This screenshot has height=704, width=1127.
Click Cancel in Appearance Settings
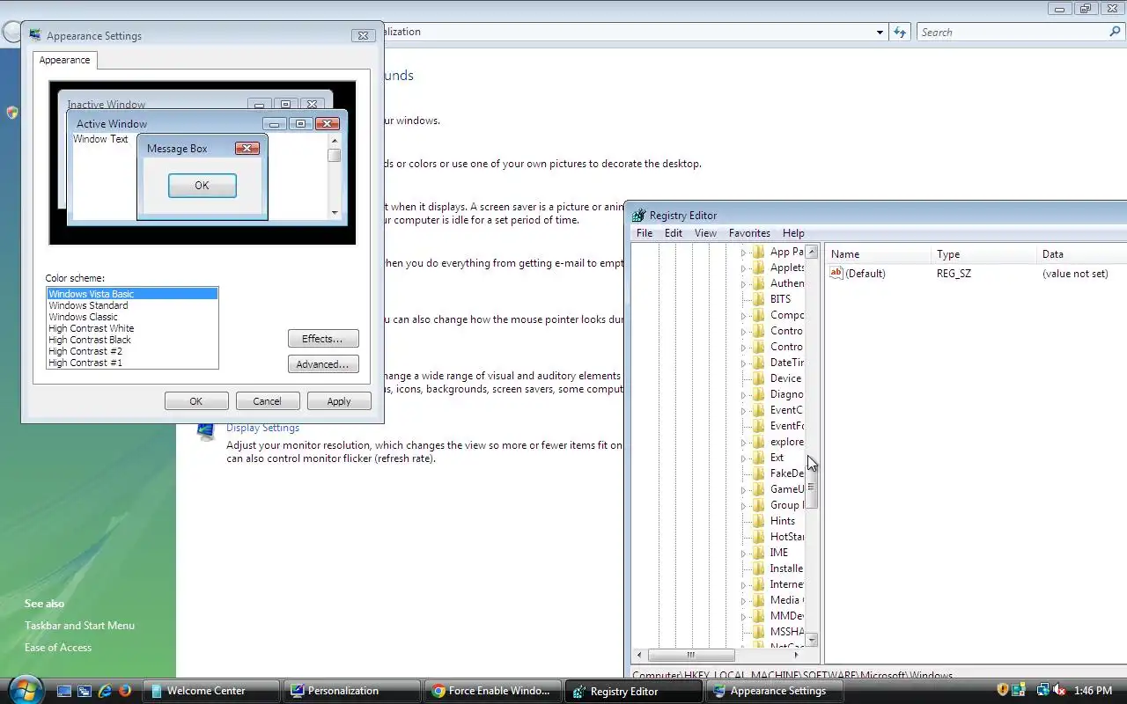click(x=267, y=401)
